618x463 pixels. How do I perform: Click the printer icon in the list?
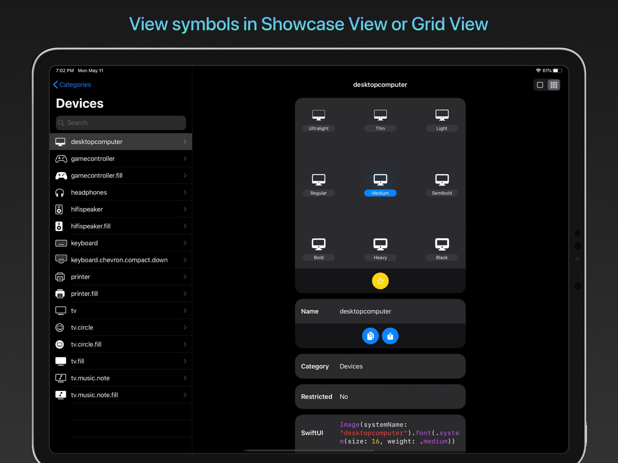60,277
